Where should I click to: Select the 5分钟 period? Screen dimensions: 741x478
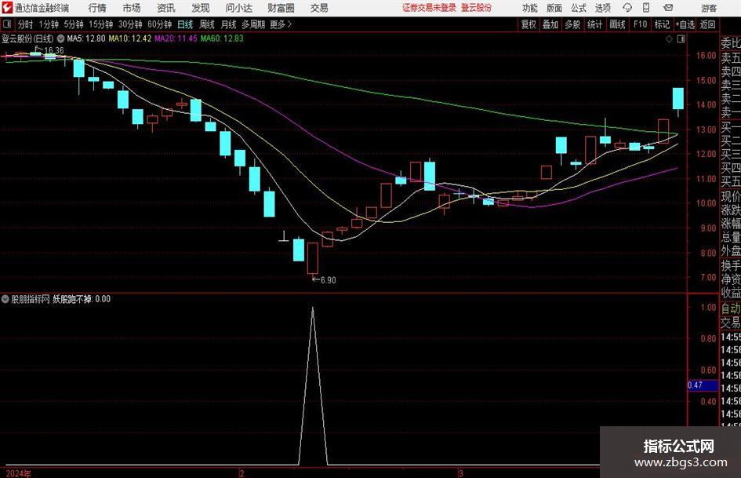[x=73, y=24]
